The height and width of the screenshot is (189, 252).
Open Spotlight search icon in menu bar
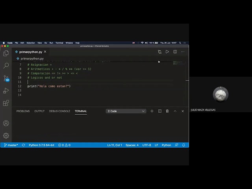[x=180, y=43]
